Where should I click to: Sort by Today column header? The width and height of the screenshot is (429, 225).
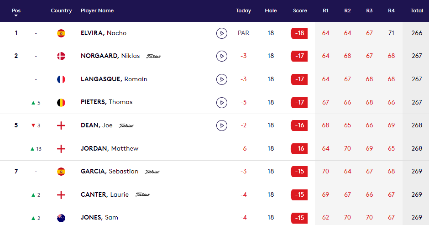point(243,10)
